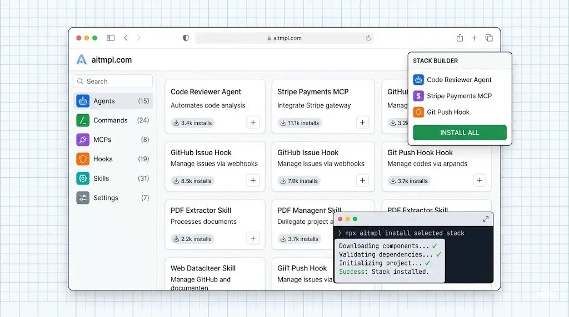This screenshot has width=569, height=317.
Task: Open the privacy shield icon beside the address bar
Action: coord(186,38)
